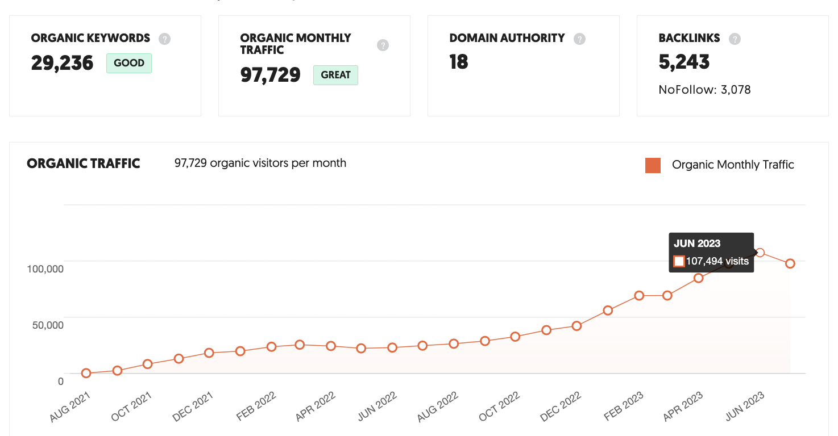
Task: Click the ORGANIC TRAFFIC heading
Action: pos(83,163)
